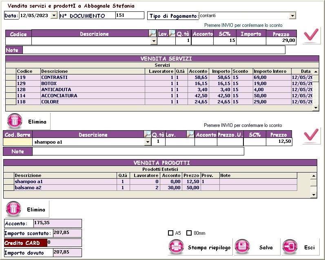The width and height of the screenshot is (325, 260).
Task: Click the row selector beside code 119
Action: (11, 77)
